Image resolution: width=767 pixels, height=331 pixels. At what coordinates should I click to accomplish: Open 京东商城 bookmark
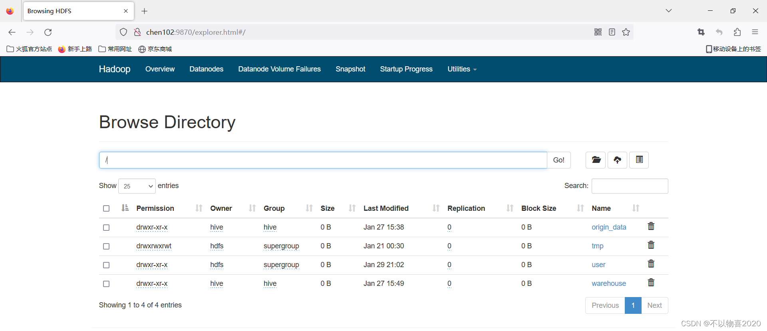[155, 49]
